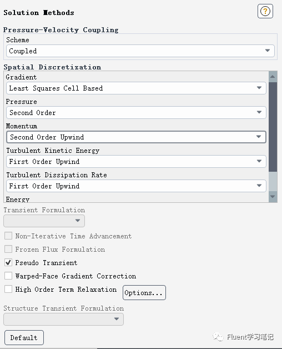Open the Gradient Least Squares Cell Based dropdown
This screenshot has height=349, width=282.
136,88
